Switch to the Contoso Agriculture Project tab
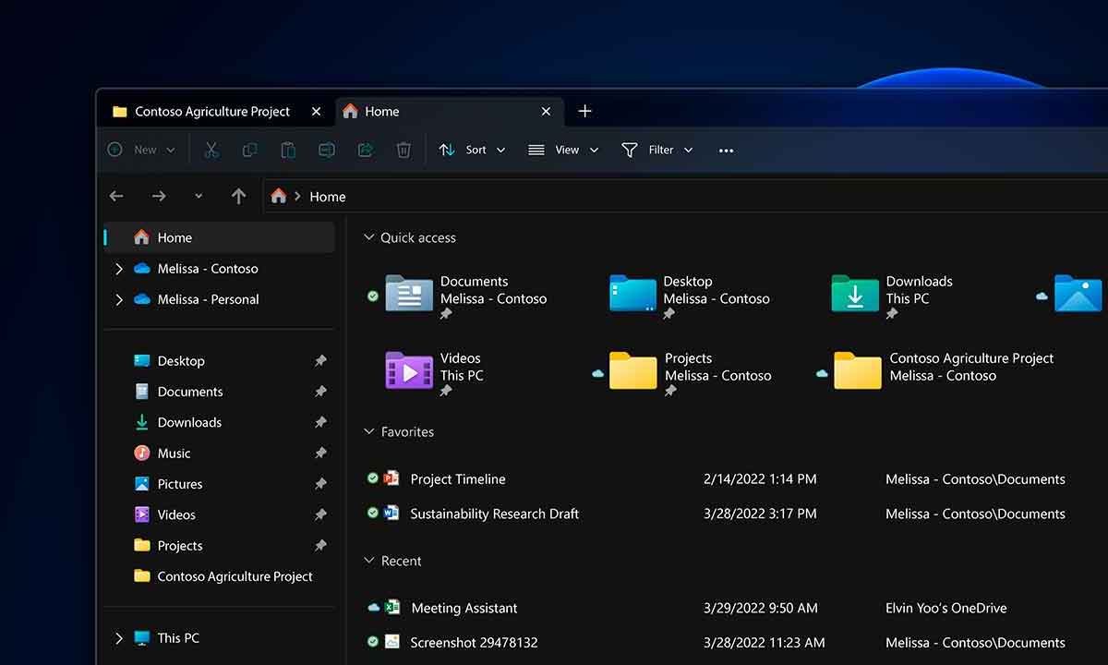Viewport: 1108px width, 665px height. [211, 111]
